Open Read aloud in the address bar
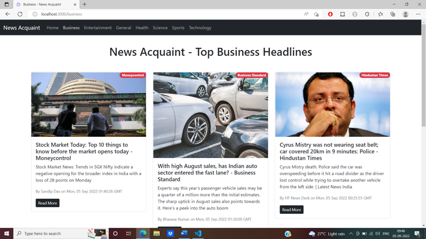Viewport: 426px width, 239px height. point(306,14)
